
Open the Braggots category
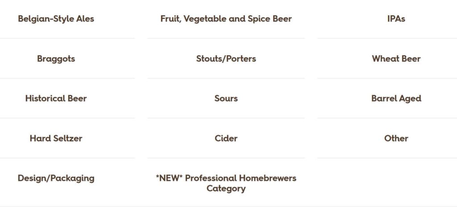(x=56, y=58)
